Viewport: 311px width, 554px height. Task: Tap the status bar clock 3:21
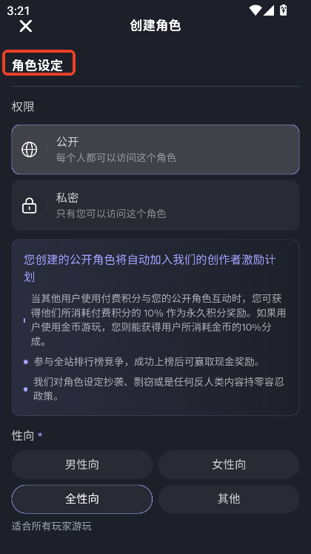pos(19,10)
